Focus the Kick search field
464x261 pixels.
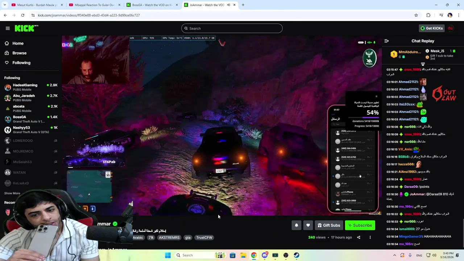(232, 28)
